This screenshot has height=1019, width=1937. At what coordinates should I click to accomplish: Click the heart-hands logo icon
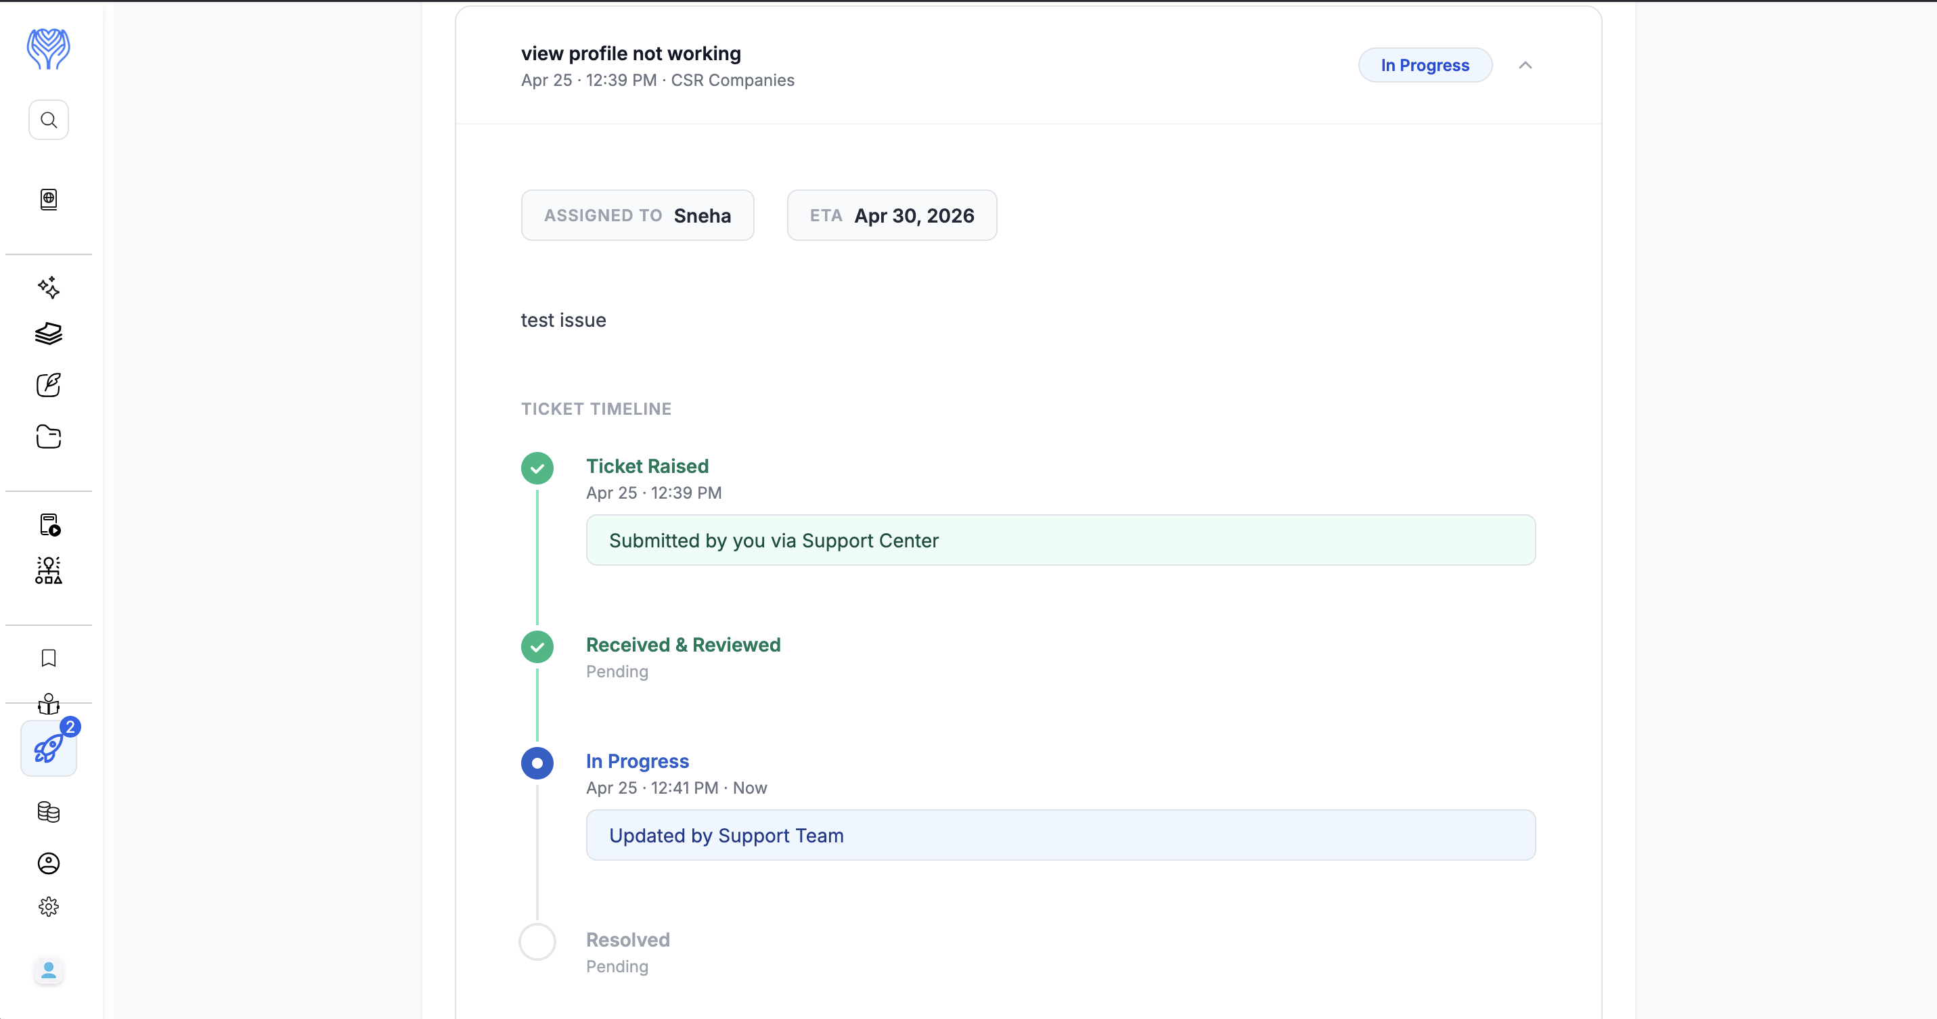(48, 49)
